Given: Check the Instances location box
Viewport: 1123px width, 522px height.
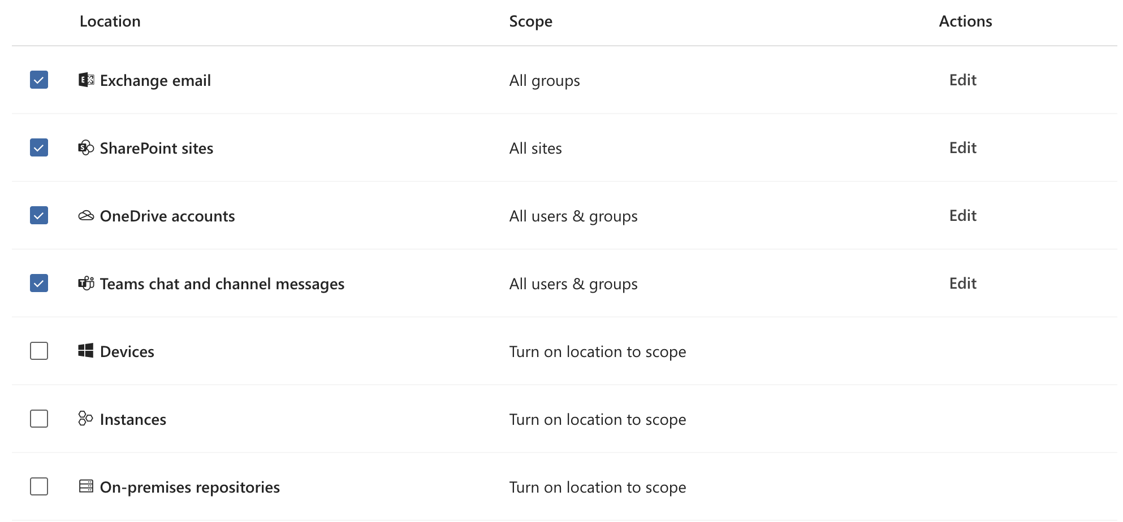Looking at the screenshot, I should pos(39,419).
